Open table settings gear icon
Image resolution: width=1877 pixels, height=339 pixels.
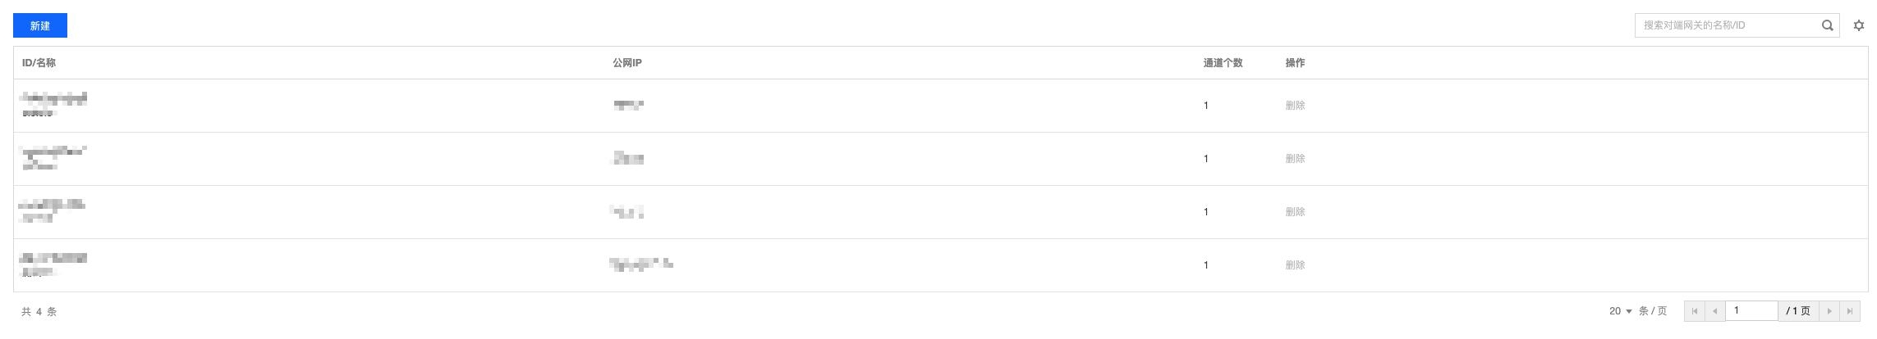(1859, 25)
